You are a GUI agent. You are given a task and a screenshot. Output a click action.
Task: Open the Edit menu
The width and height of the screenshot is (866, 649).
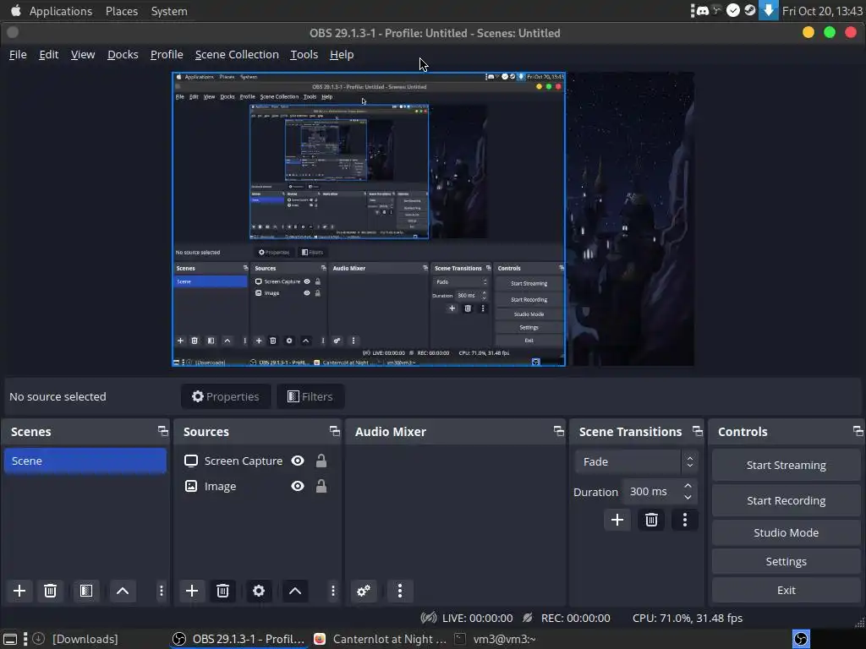pos(48,55)
